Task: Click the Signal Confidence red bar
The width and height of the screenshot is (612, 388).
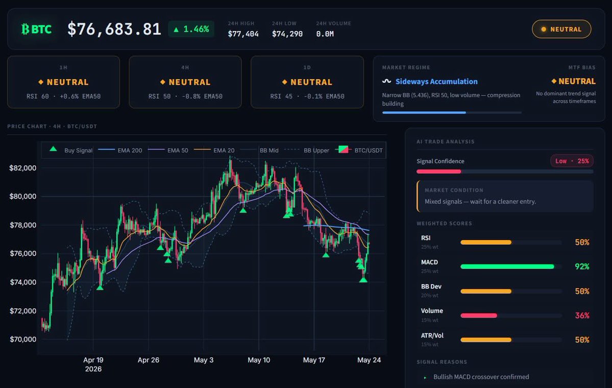Action: pyautogui.click(x=438, y=172)
